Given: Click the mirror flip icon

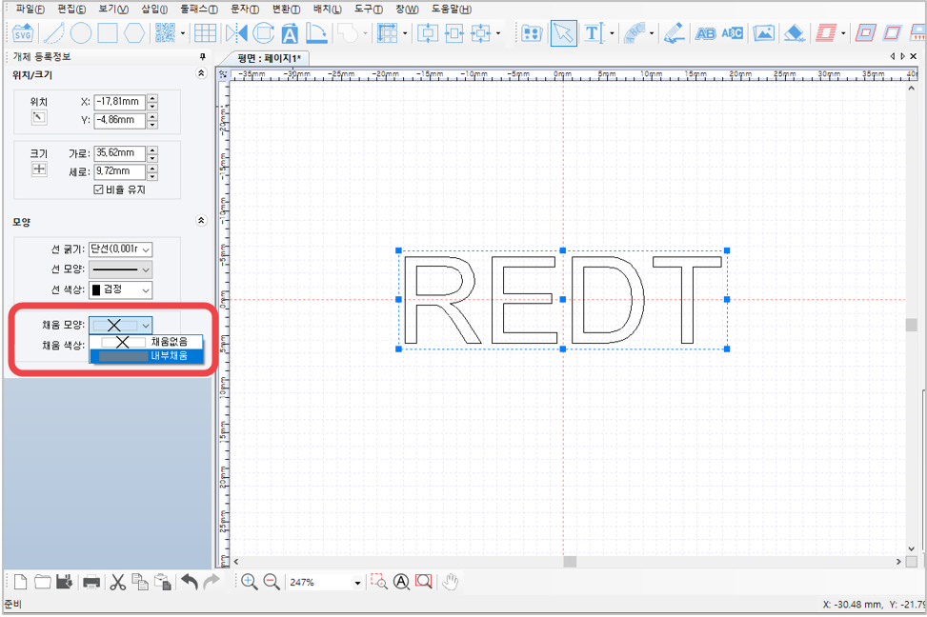Looking at the screenshot, I should coord(237,33).
